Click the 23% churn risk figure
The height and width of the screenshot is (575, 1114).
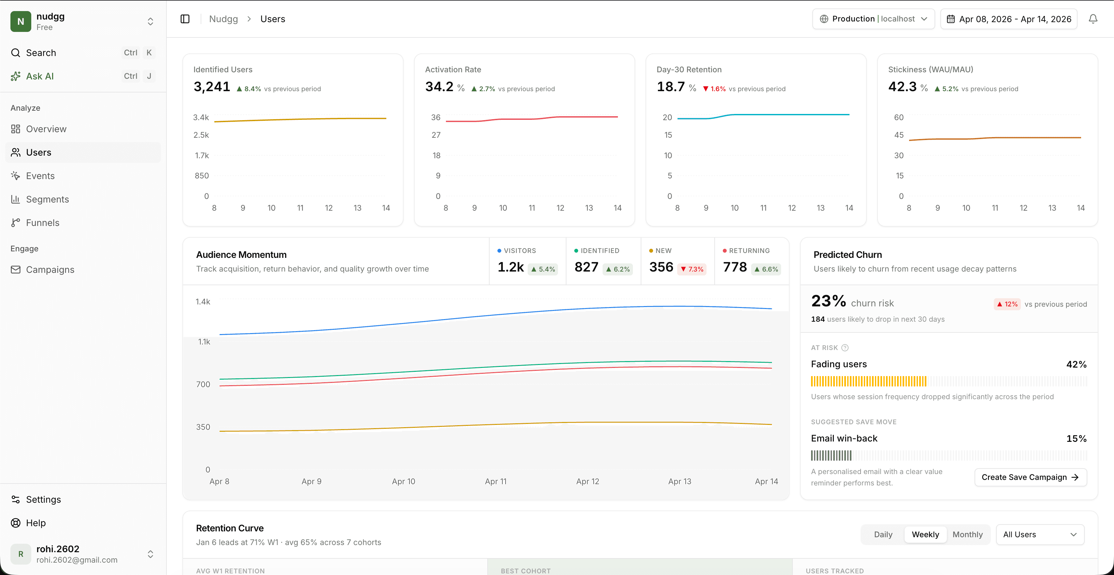coord(829,301)
